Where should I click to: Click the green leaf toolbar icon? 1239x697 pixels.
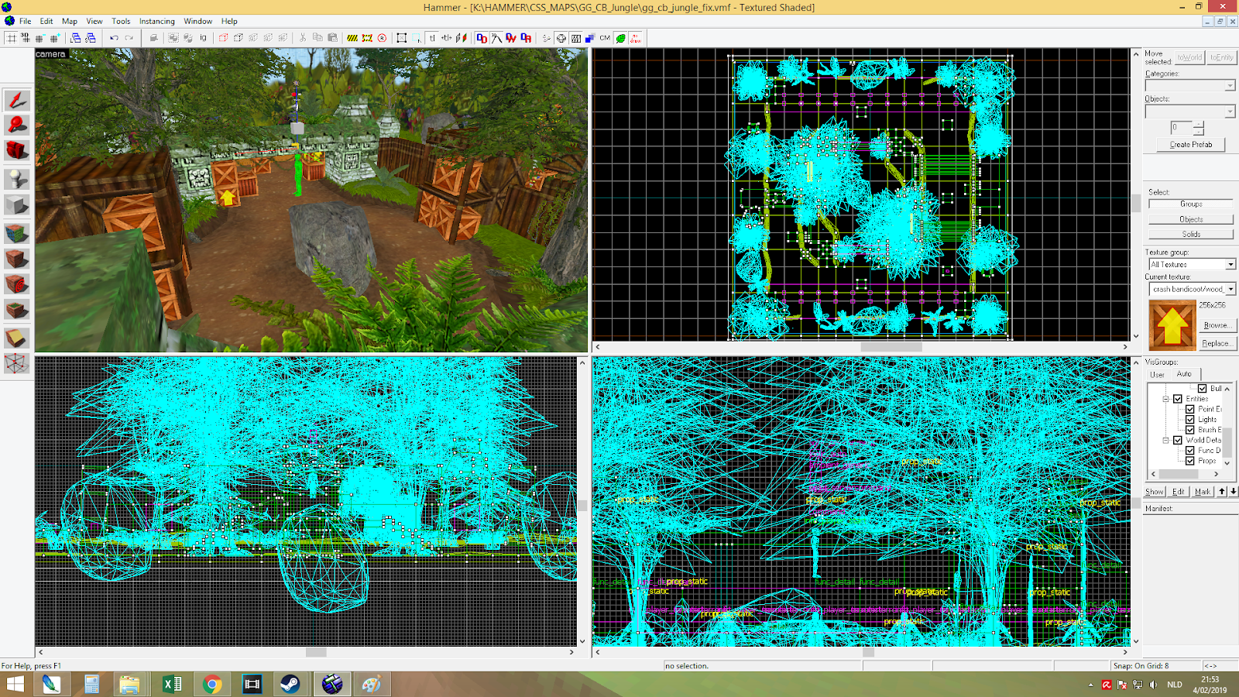pos(620,38)
